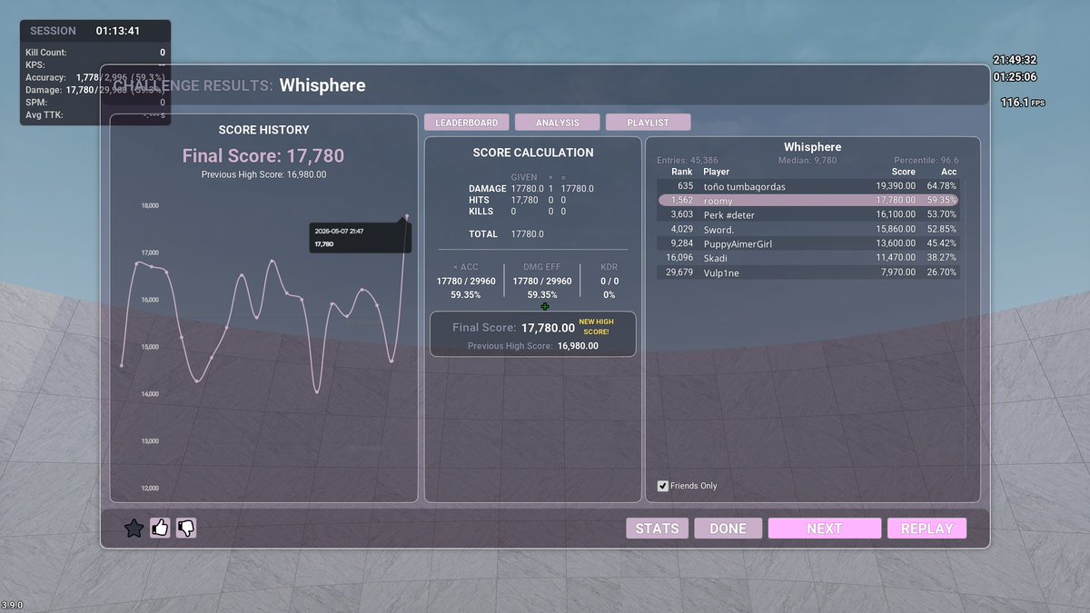Click the Whisphere challenge title
The height and width of the screenshot is (613, 1090).
[322, 85]
